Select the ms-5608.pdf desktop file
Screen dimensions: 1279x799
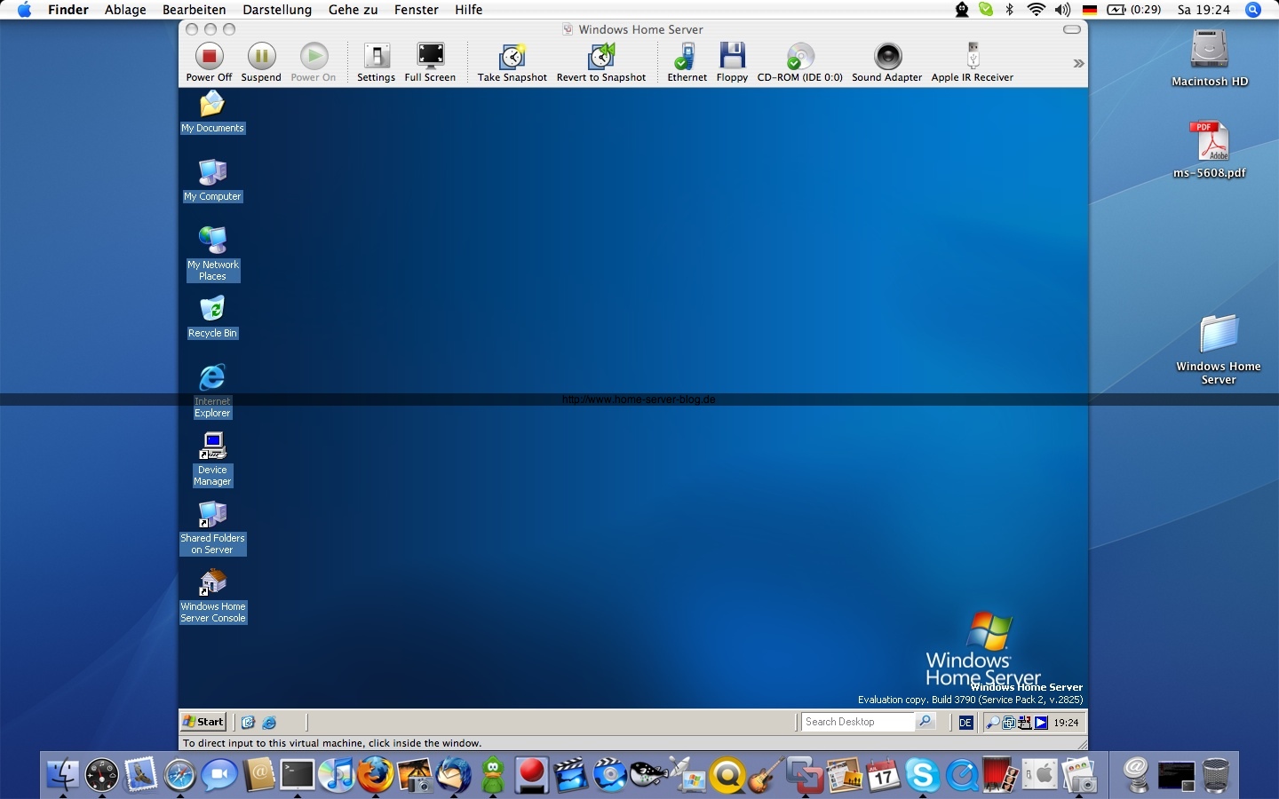point(1210,149)
